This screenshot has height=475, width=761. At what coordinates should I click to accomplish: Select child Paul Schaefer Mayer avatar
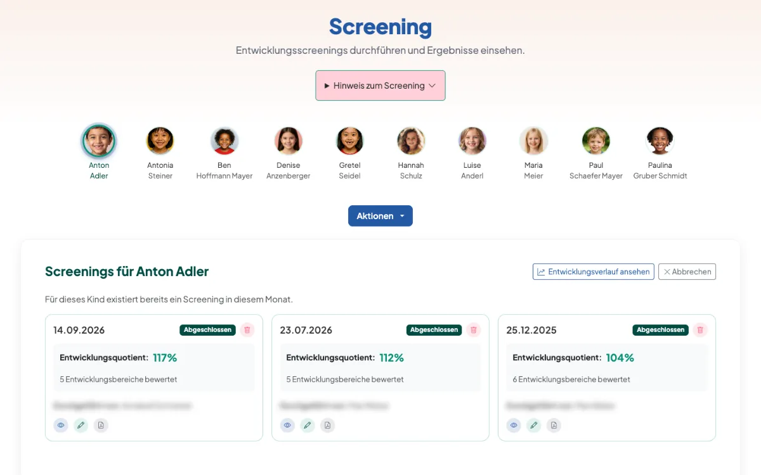(596, 141)
